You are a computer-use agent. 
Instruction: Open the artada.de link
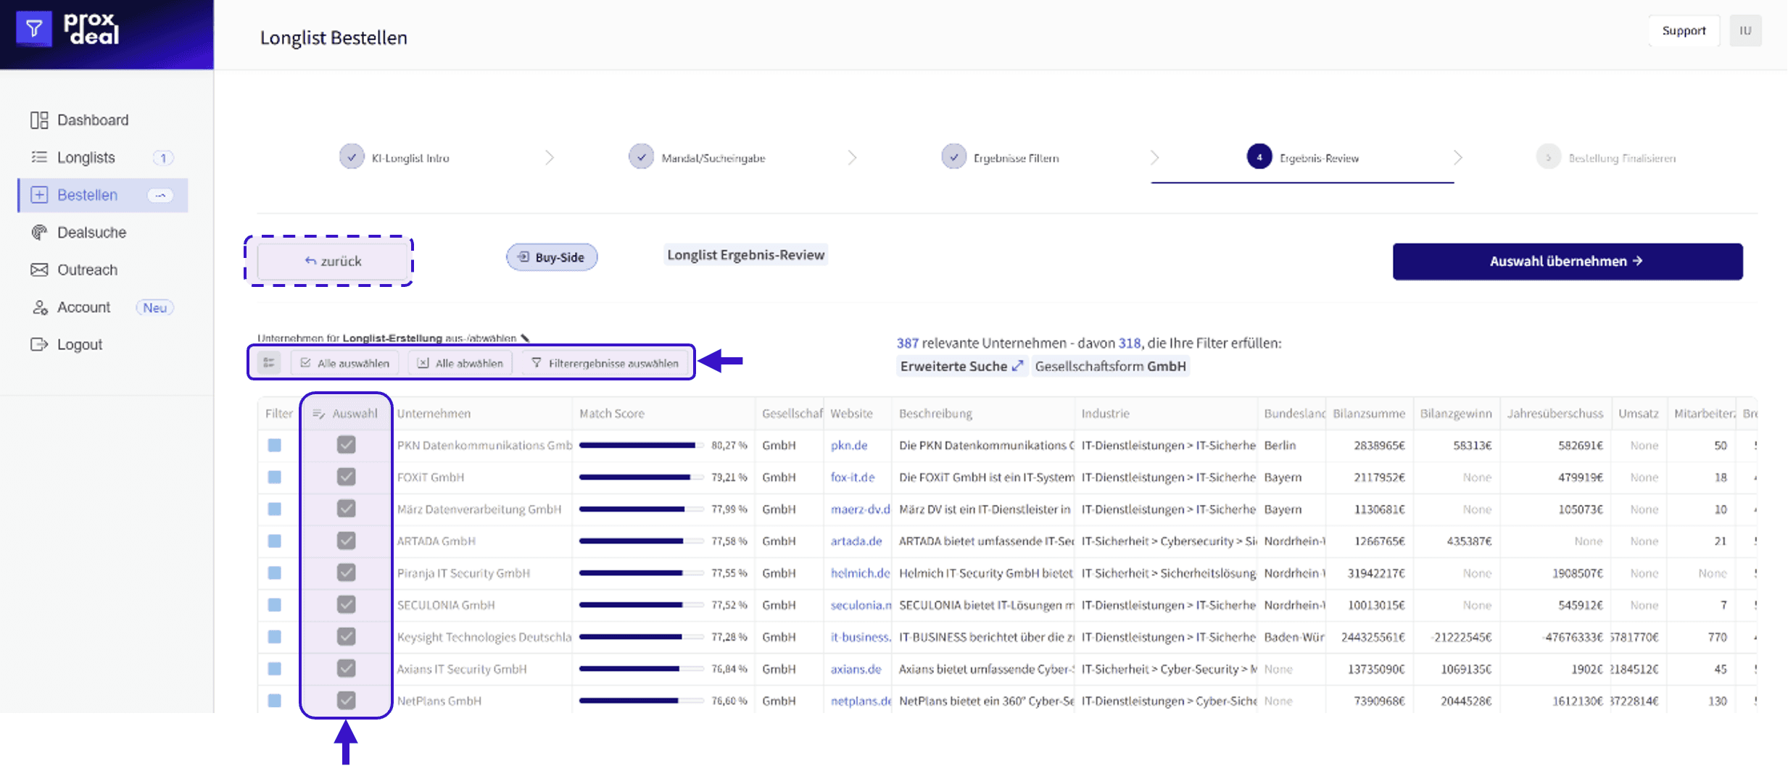(x=856, y=541)
